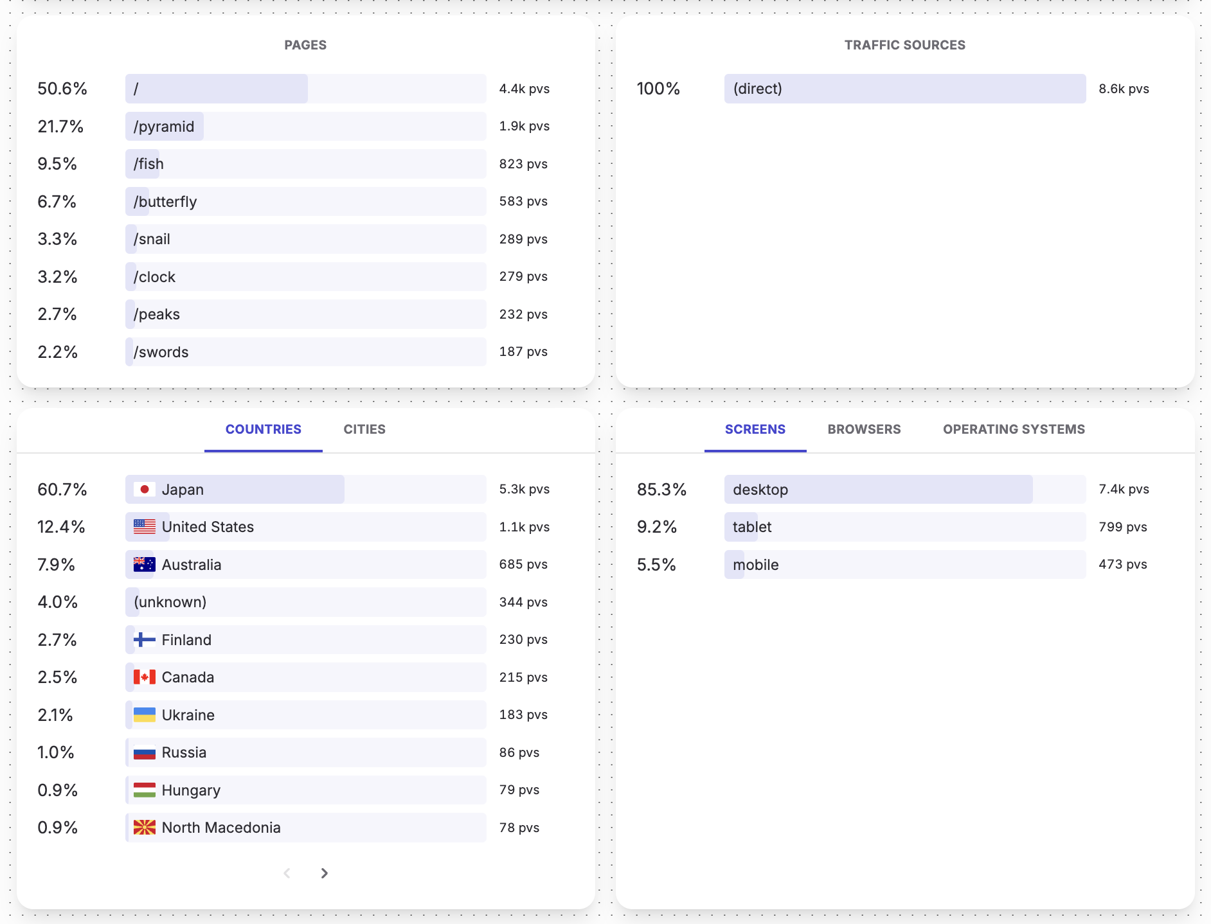Filter by the (direct) traffic source
The image size is (1211, 924).
(x=905, y=89)
